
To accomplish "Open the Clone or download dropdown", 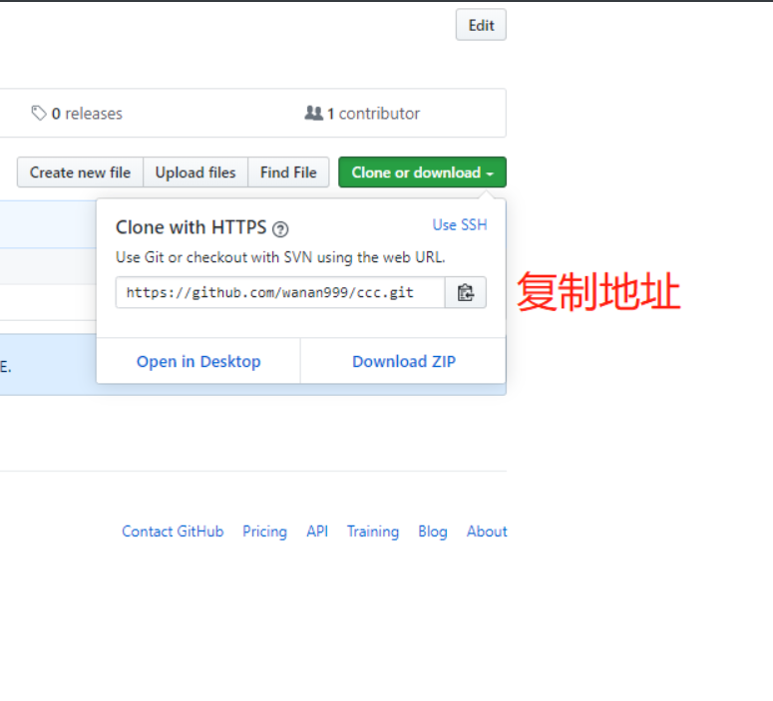I will [x=422, y=173].
